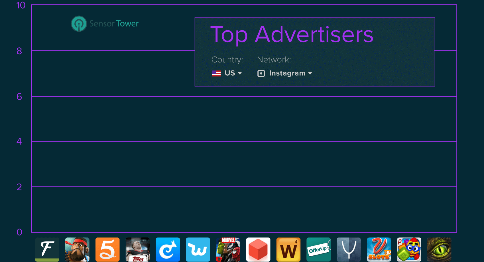484x262 pixels.
Task: Expand the Instagram network dropdown
Action: pyautogui.click(x=287, y=73)
